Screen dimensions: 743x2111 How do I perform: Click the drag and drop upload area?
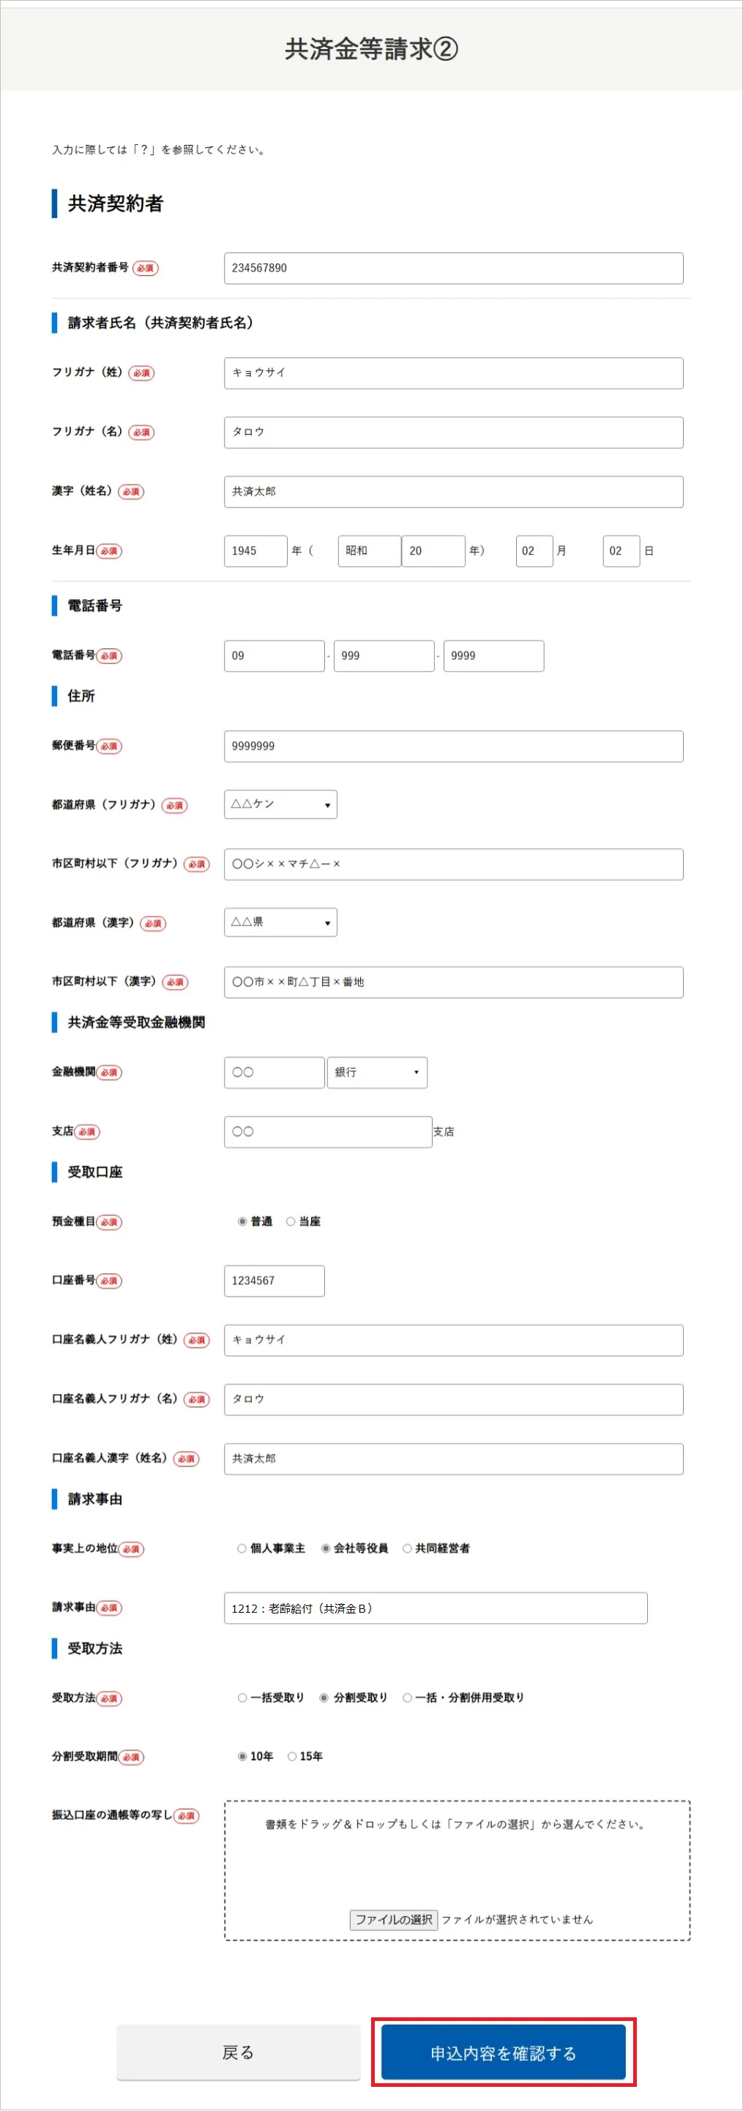tap(458, 1870)
